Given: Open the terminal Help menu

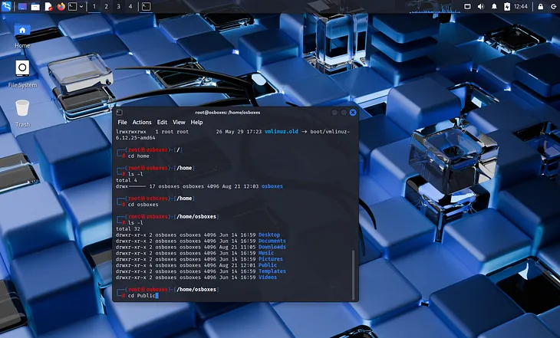Looking at the screenshot, I should 196,122.
